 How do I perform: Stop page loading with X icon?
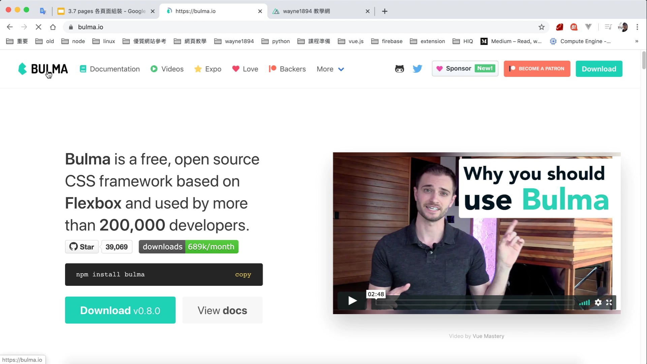click(x=38, y=27)
